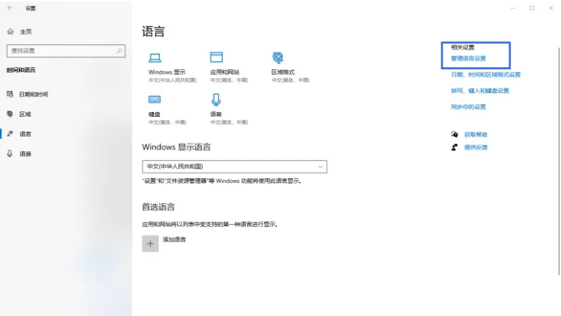Open the Windows 显示 laptop icon tile

[x=155, y=58]
